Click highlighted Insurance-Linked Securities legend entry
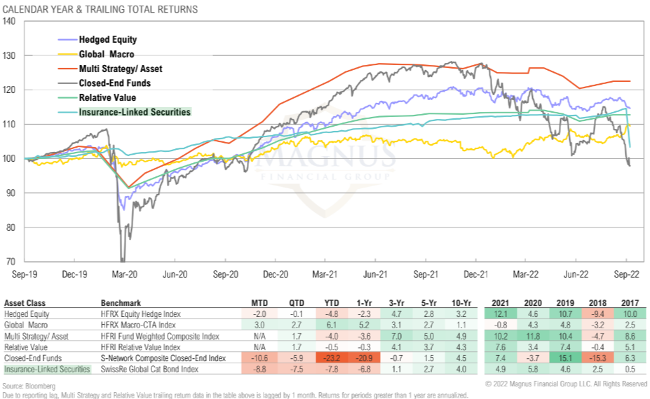 coord(135,112)
